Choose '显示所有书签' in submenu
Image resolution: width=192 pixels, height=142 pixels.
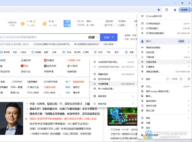(x=113, y=79)
